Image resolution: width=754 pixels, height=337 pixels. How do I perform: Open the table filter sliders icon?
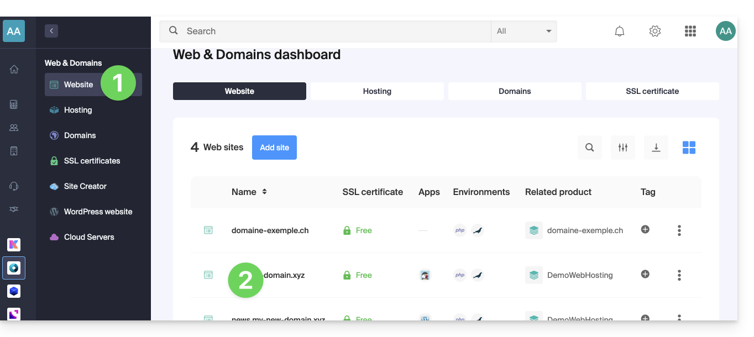point(623,148)
